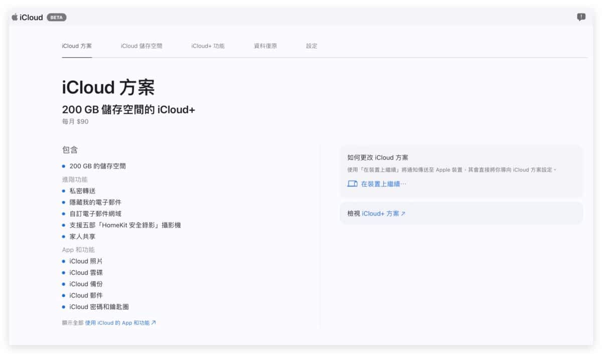Click the 家人共享 list item

tap(82, 237)
